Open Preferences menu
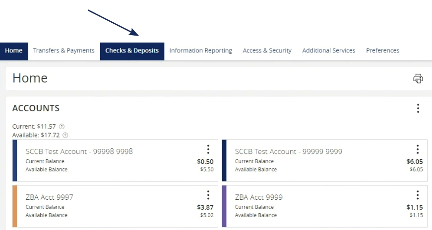 click(383, 50)
